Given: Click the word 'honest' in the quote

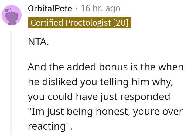Looking at the screenshot, I should tap(113, 112).
